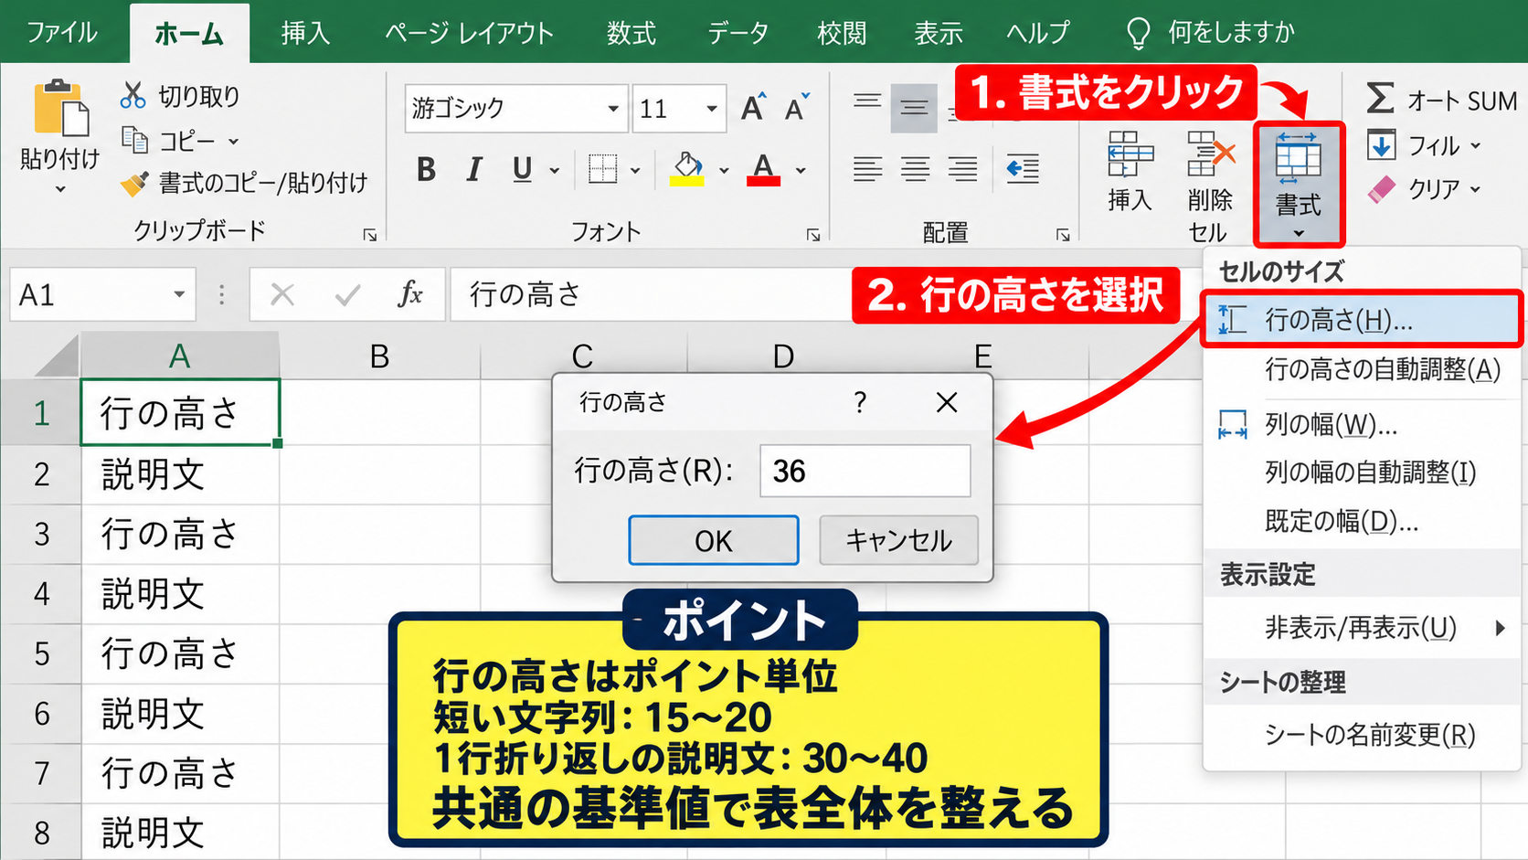Click the Delete cells (削除) icon
This screenshot has height=860, width=1528.
(1210, 154)
